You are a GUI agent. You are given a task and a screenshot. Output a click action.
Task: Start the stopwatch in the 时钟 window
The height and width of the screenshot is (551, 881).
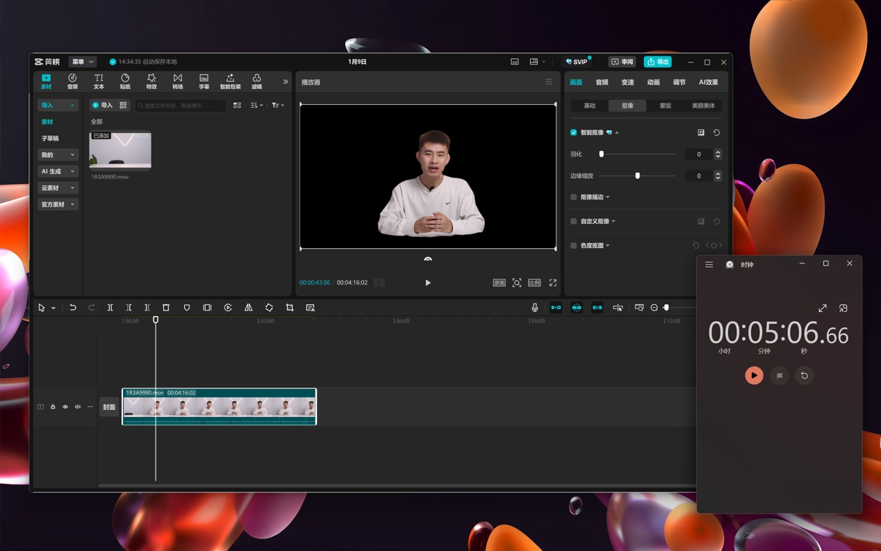tap(754, 376)
